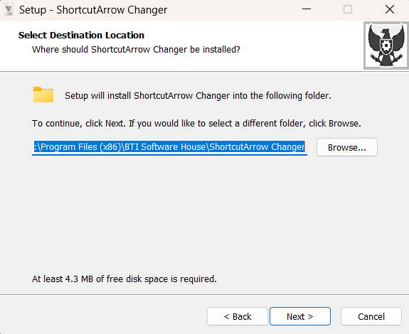Click 'At least 4.3 MB' disk space text

(x=124, y=279)
